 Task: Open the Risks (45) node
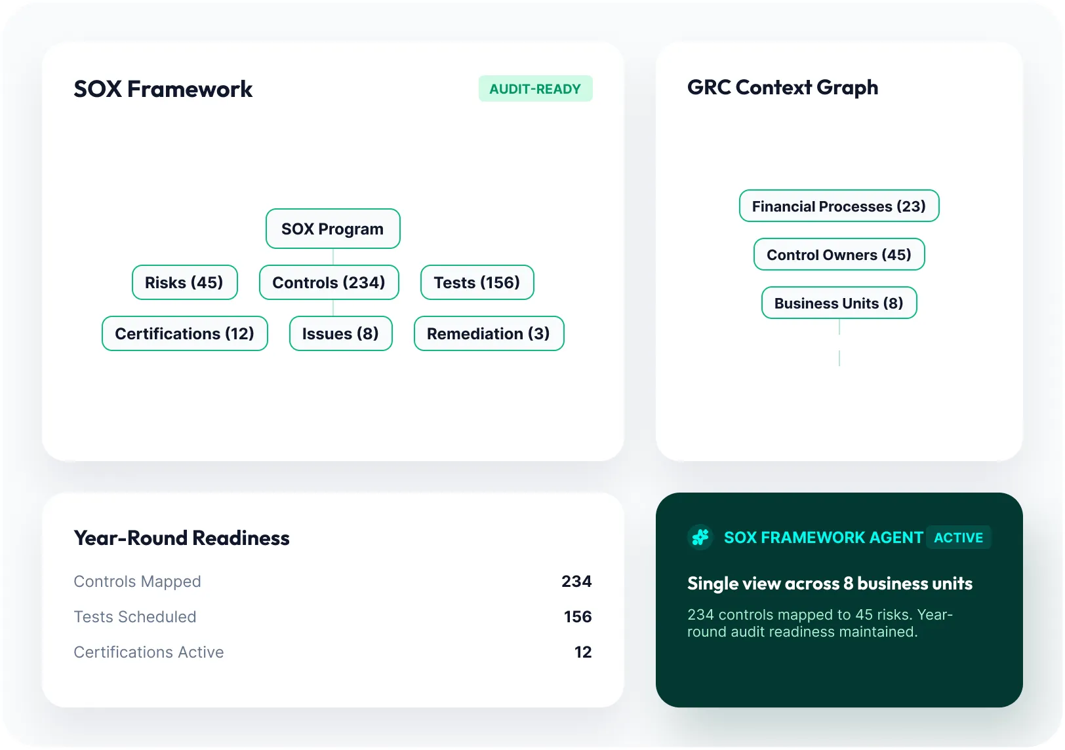point(185,282)
